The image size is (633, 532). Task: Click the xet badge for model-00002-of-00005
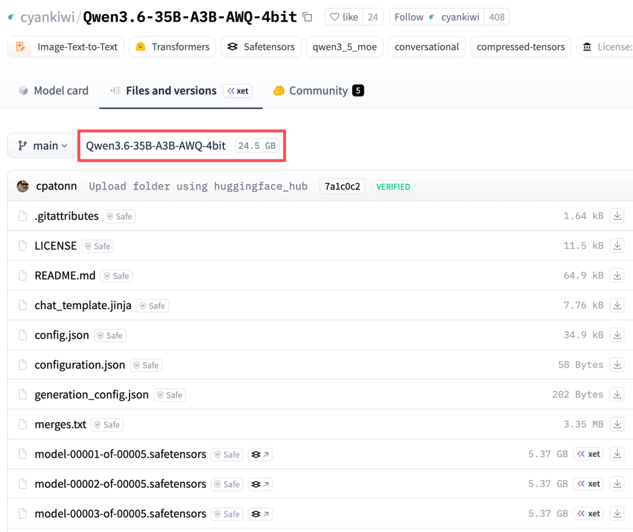pyautogui.click(x=588, y=483)
